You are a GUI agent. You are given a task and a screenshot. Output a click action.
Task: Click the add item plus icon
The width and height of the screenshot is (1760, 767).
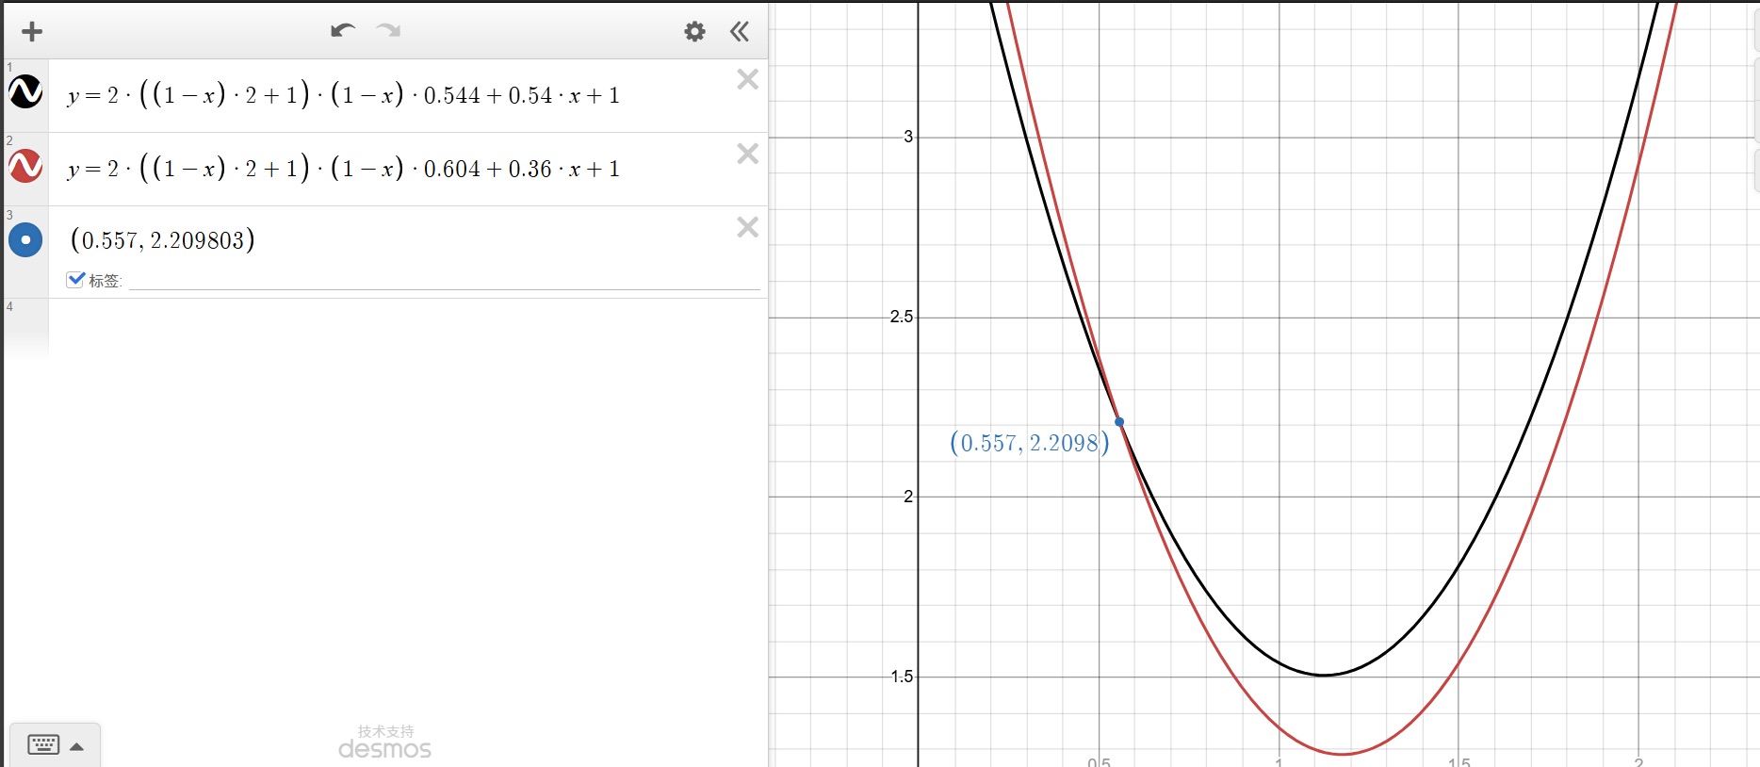point(32,32)
